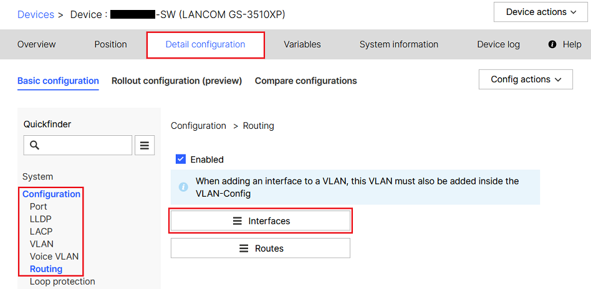Uncheck the Enabled routing checkbox
591x289 pixels.
point(181,159)
